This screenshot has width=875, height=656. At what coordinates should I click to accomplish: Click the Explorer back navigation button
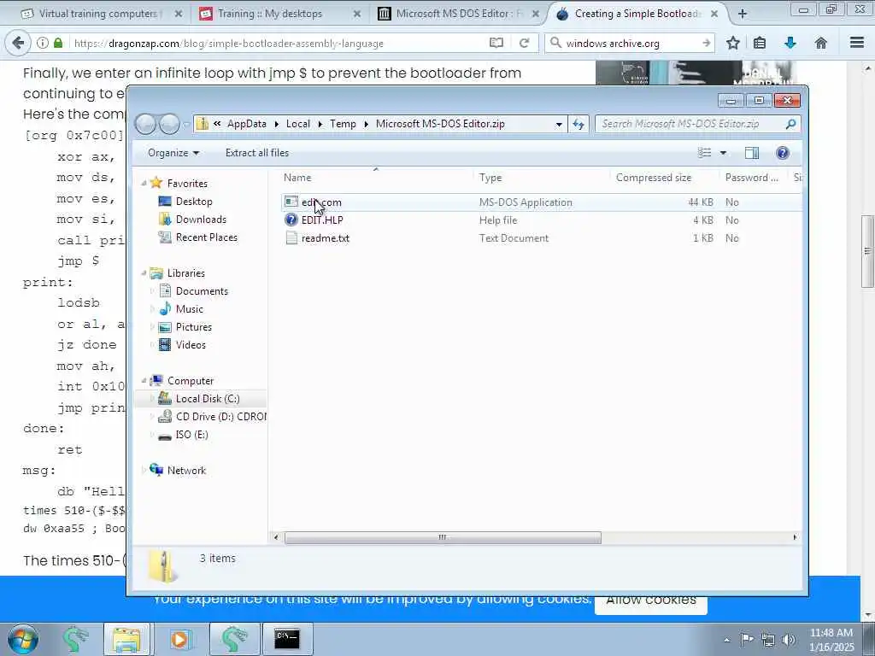click(x=145, y=124)
